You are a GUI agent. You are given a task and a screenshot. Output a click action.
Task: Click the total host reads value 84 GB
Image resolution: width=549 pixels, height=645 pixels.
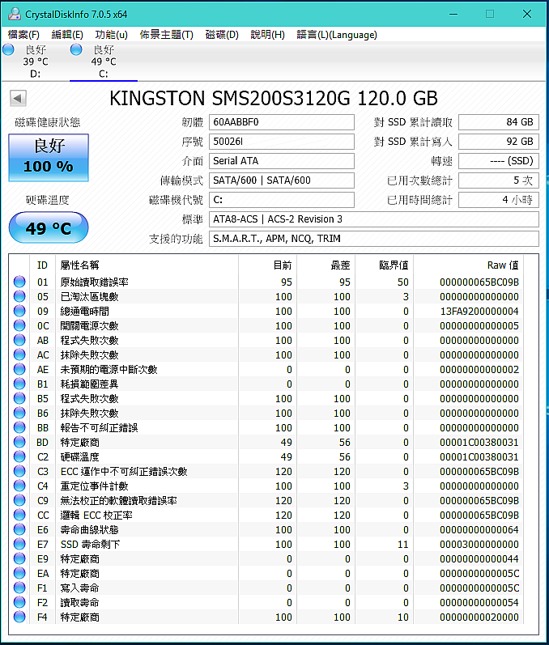(499, 122)
